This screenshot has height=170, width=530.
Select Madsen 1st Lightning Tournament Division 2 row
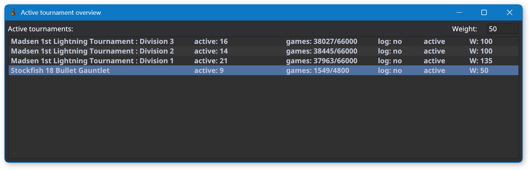263,51
